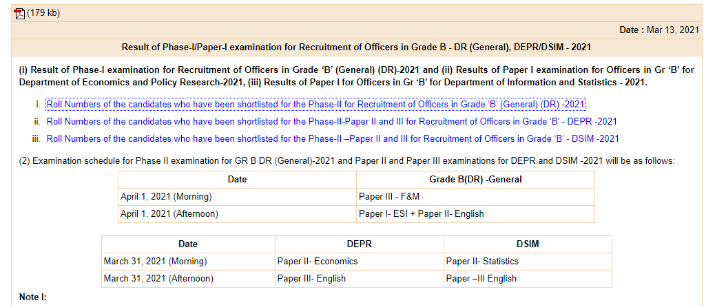The image size is (726, 307).
Task: Click the Paper II- Statistics cell
Action: [x=482, y=262]
